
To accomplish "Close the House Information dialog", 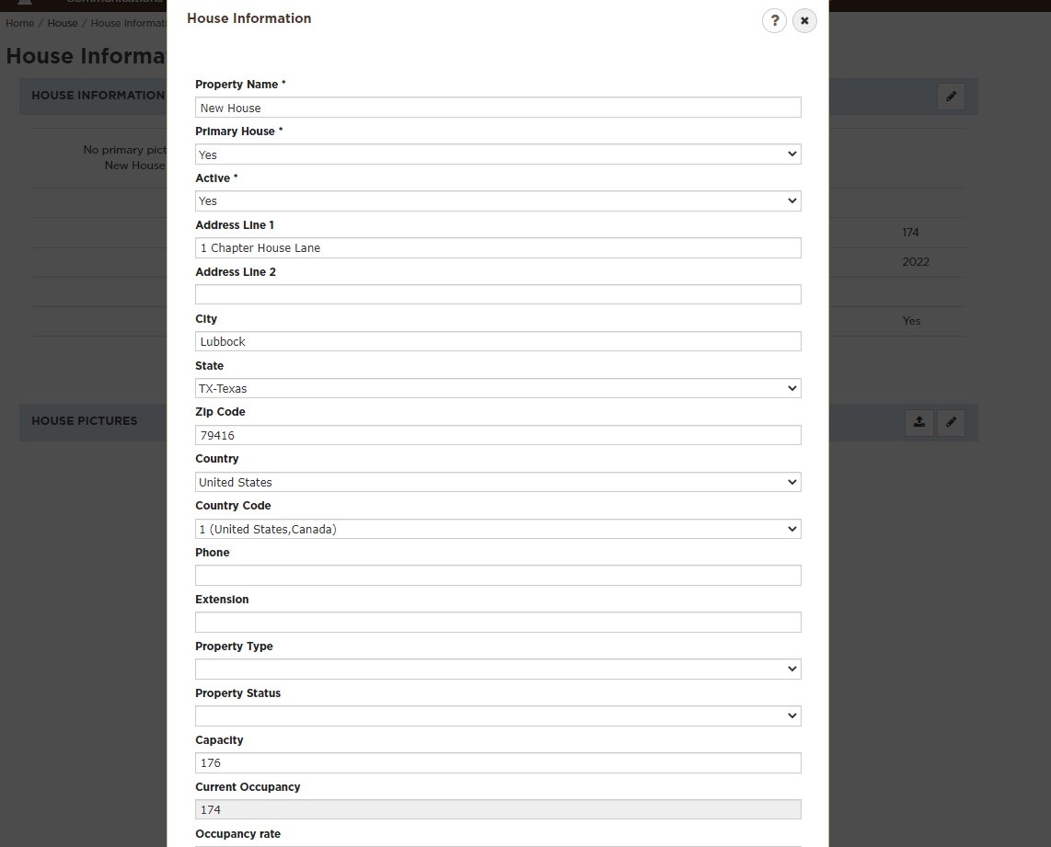I will pos(804,21).
